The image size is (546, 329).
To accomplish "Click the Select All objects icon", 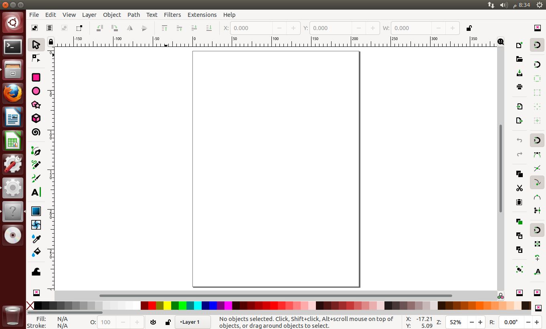I will coord(35,28).
